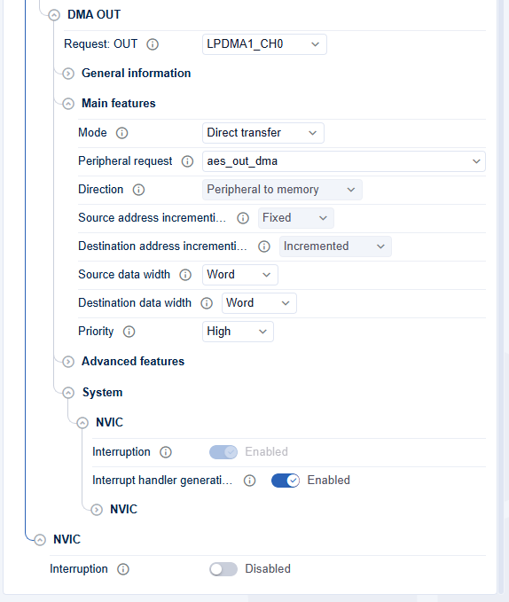The width and height of the screenshot is (509, 602).
Task: Open the aes_out_dma peripheral request dropdown
Action: point(343,161)
